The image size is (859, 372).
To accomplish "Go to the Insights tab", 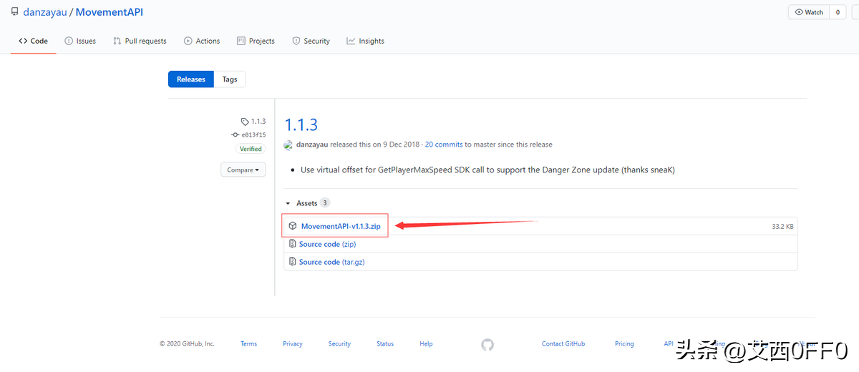I will pyautogui.click(x=365, y=41).
